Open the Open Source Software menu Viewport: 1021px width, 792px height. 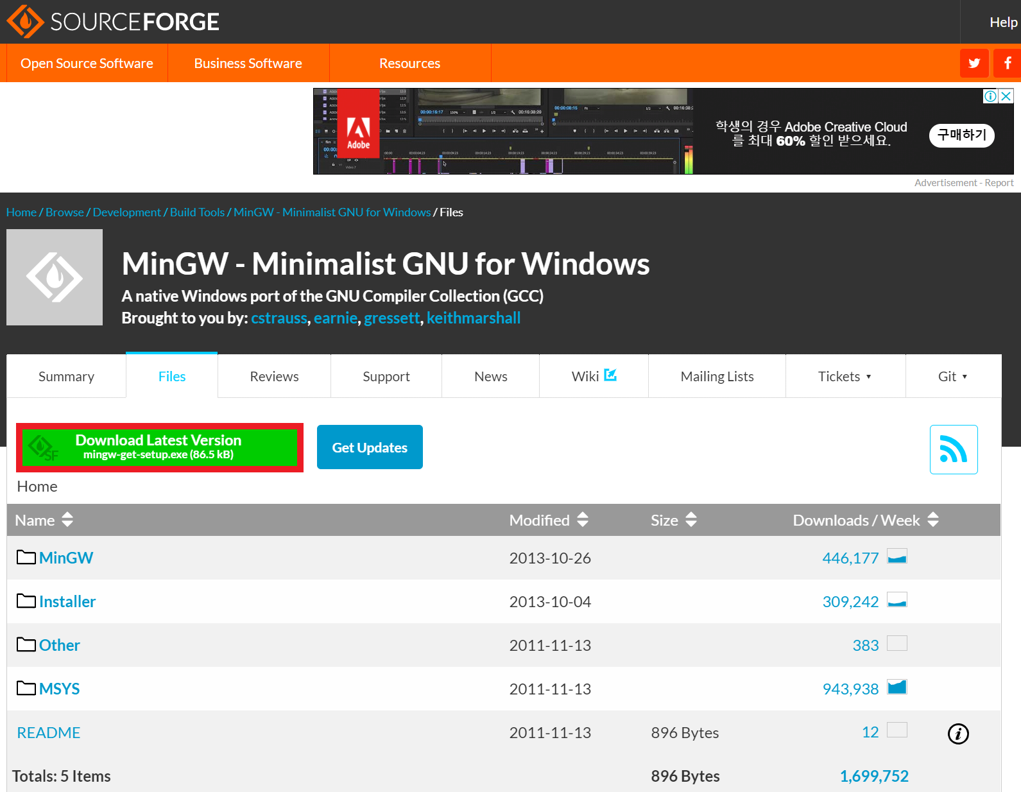click(87, 63)
